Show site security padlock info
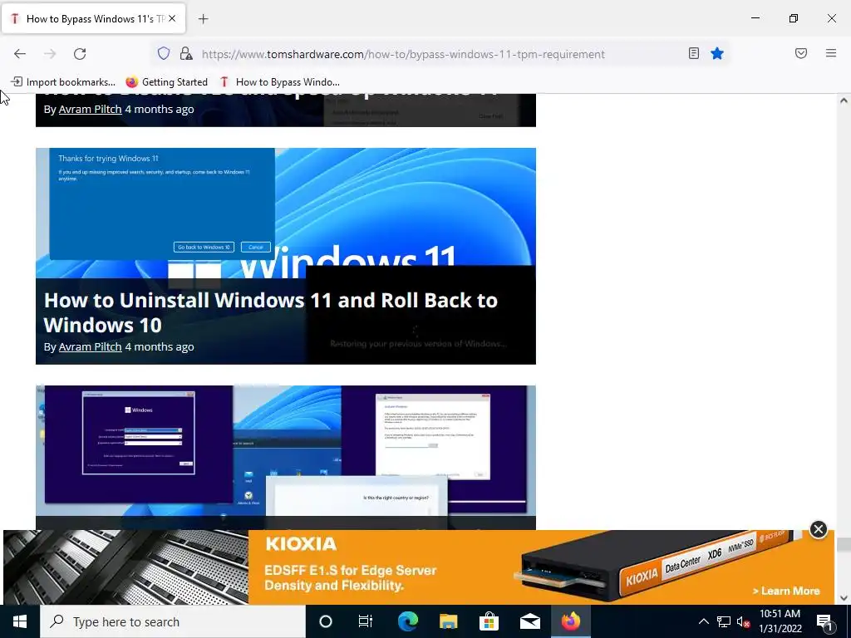This screenshot has height=638, width=851. coord(186,54)
